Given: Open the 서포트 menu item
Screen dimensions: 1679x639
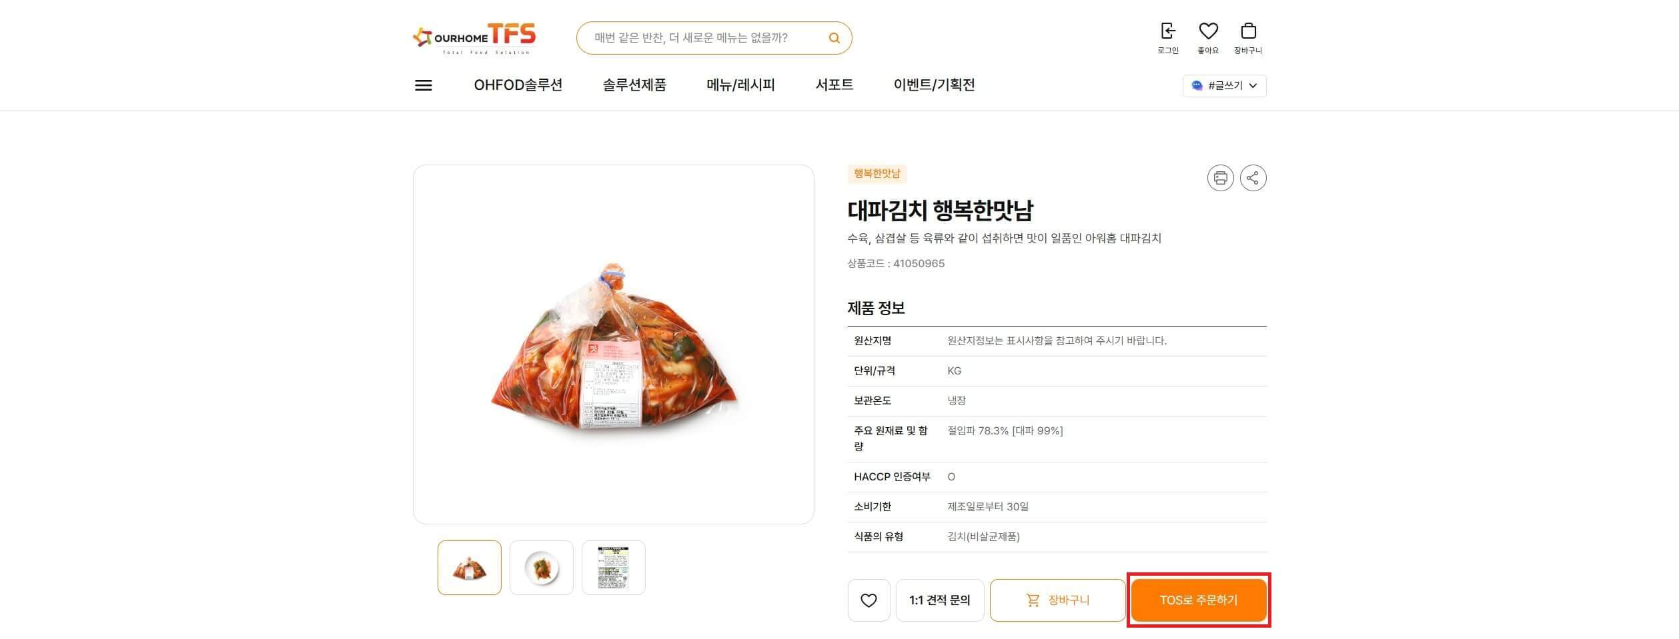Looking at the screenshot, I should [x=834, y=85].
